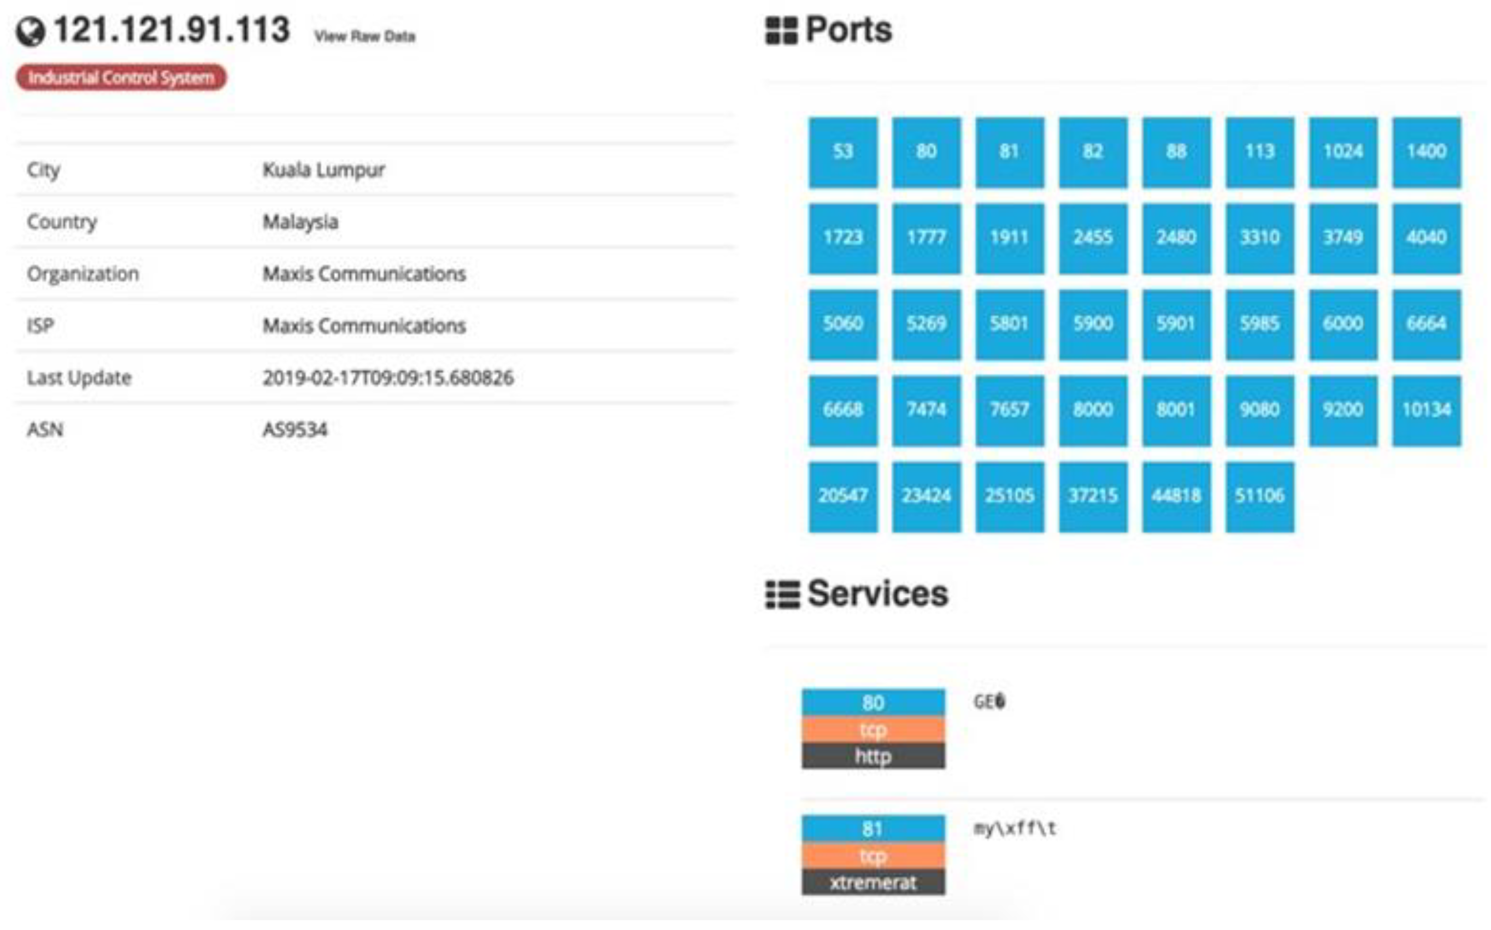Click the Industrial Control System tag
The image size is (1491, 930).
tap(121, 78)
